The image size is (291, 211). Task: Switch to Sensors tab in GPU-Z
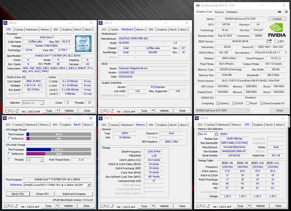pyautogui.click(x=219, y=12)
